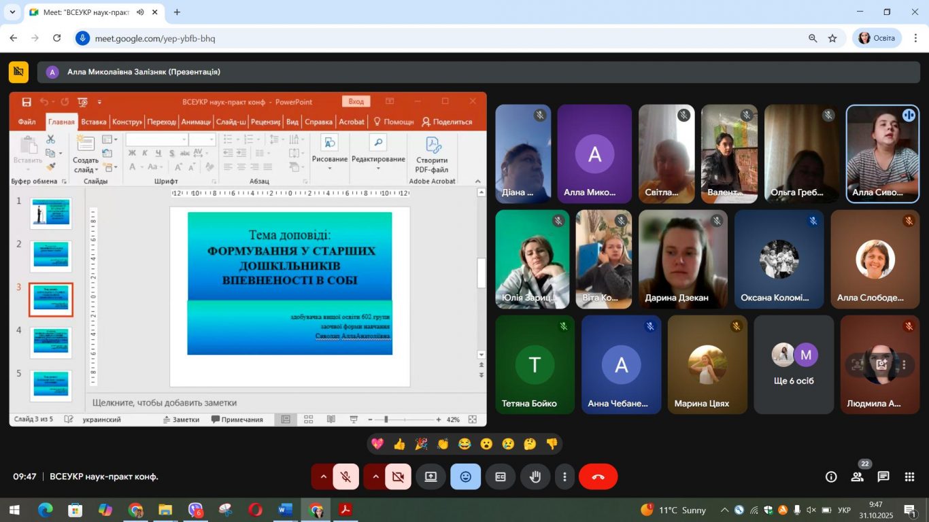Click the present screen button
The height and width of the screenshot is (522, 929).
tap(430, 476)
